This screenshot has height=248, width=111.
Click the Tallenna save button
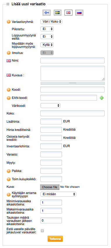[55, 239]
